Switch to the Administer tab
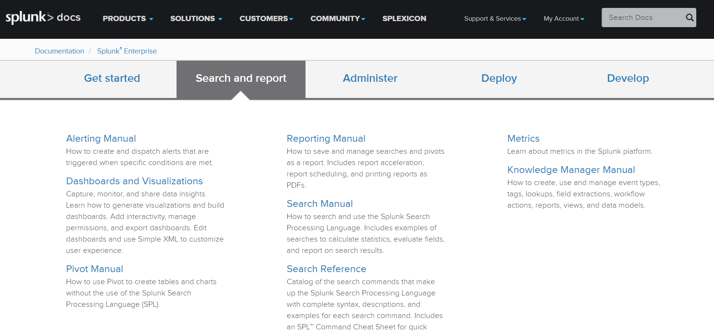This screenshot has width=714, height=332. point(370,78)
